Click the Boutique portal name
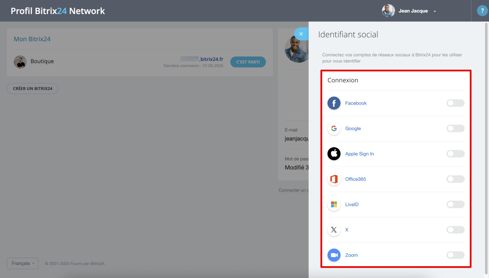The height and width of the screenshot is (278, 489). 42,61
